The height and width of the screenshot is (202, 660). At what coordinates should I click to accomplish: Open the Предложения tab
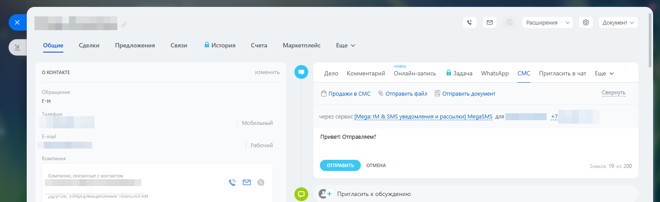135,45
